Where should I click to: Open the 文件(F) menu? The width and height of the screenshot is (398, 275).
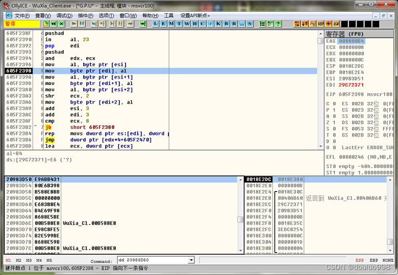pos(22,16)
